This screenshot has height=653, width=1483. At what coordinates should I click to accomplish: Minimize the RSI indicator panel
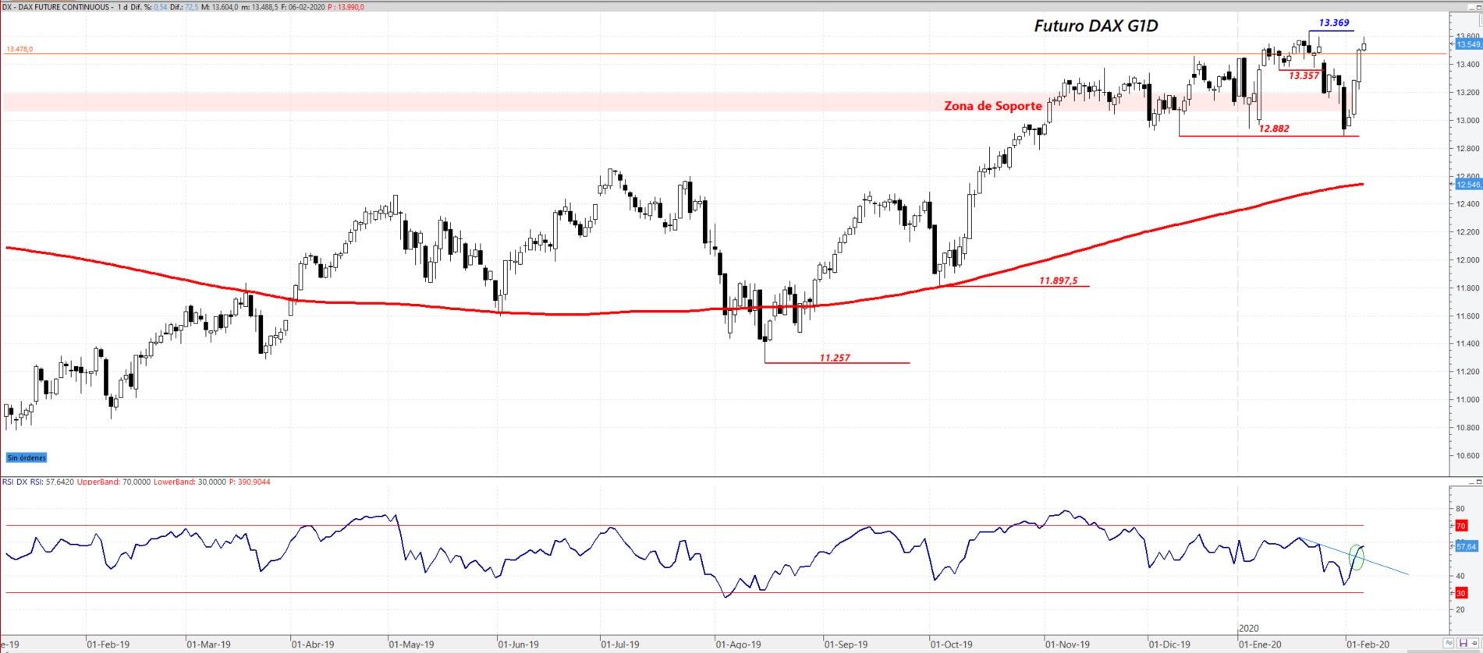coord(1470,483)
